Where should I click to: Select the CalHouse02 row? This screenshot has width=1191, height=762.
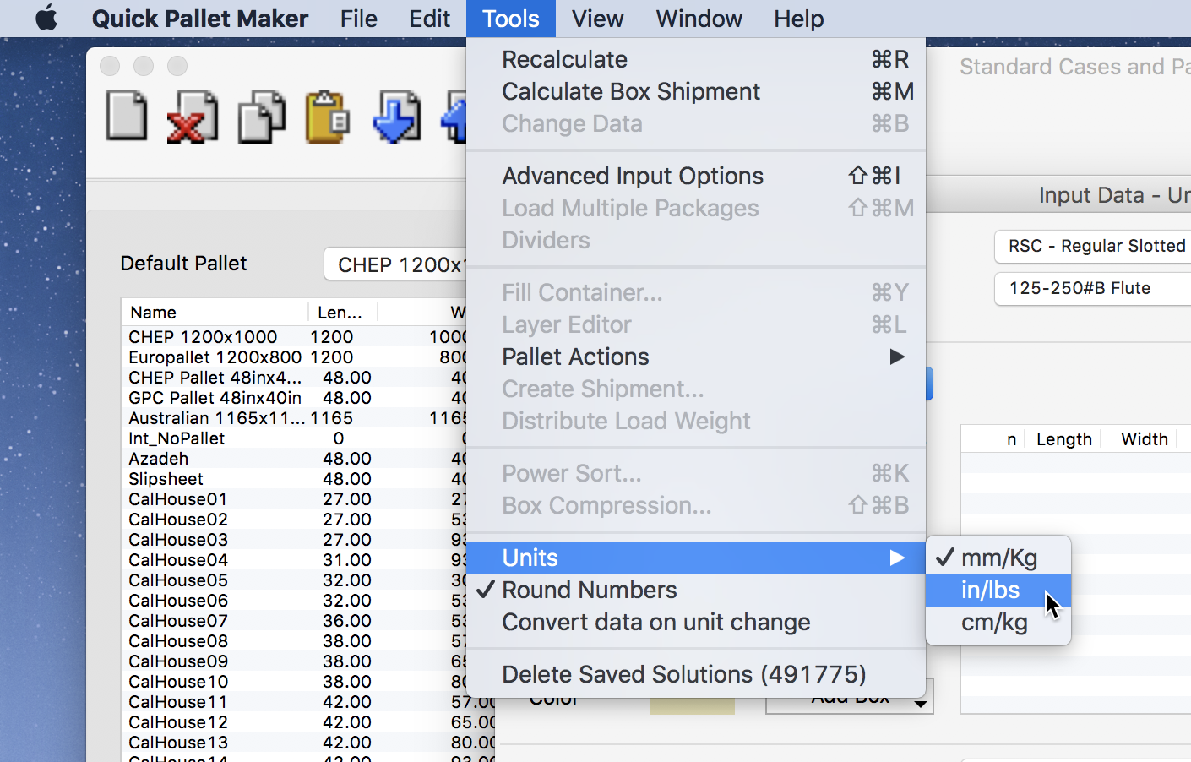(295, 520)
